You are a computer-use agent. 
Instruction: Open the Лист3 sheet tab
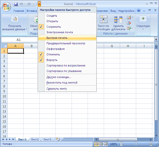pos(47,139)
